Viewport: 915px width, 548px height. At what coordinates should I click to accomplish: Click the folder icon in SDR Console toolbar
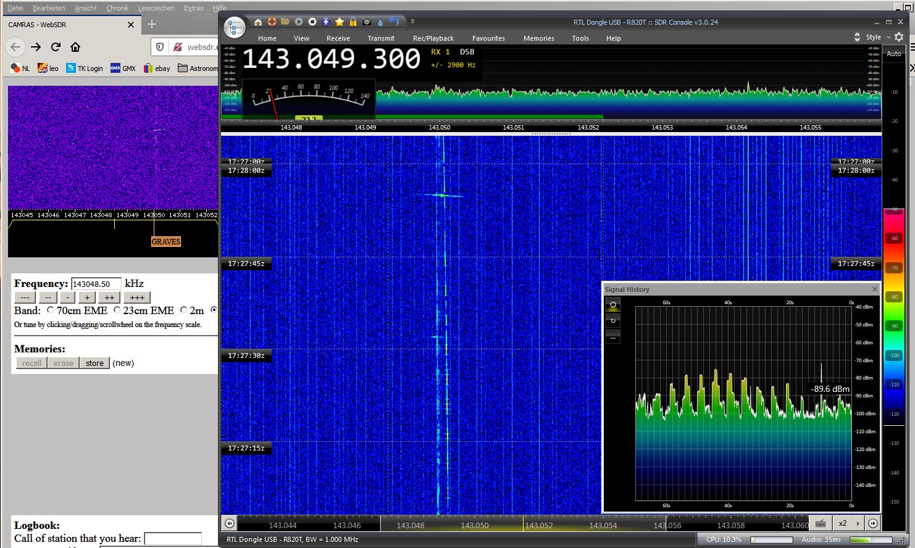click(285, 22)
